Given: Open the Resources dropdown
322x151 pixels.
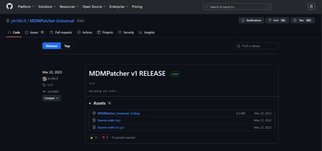Looking at the screenshot, I should pyautogui.click(x=69, y=7).
